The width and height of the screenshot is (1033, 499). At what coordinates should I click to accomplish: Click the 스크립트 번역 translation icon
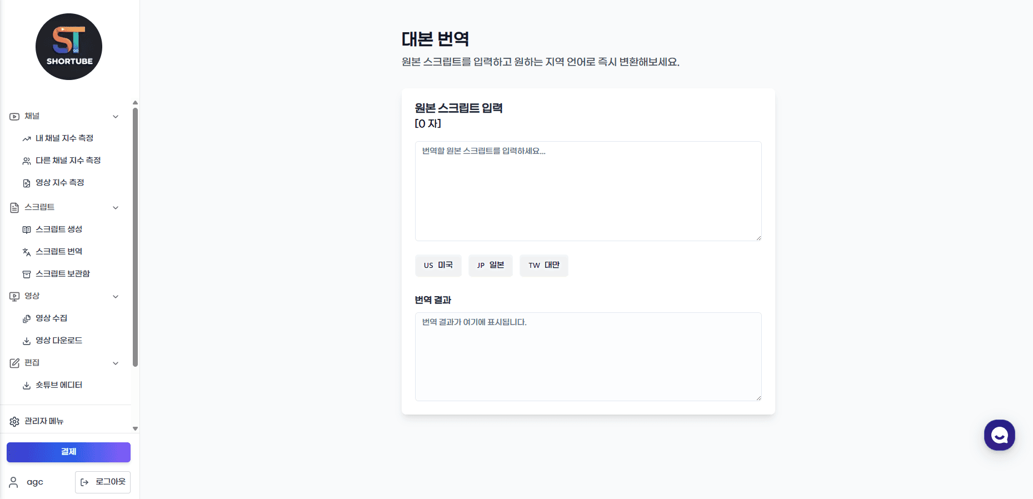(x=27, y=251)
